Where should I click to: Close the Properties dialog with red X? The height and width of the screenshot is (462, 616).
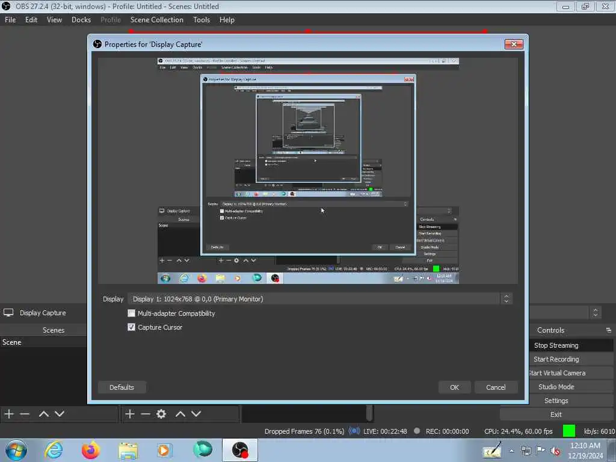[x=514, y=44]
